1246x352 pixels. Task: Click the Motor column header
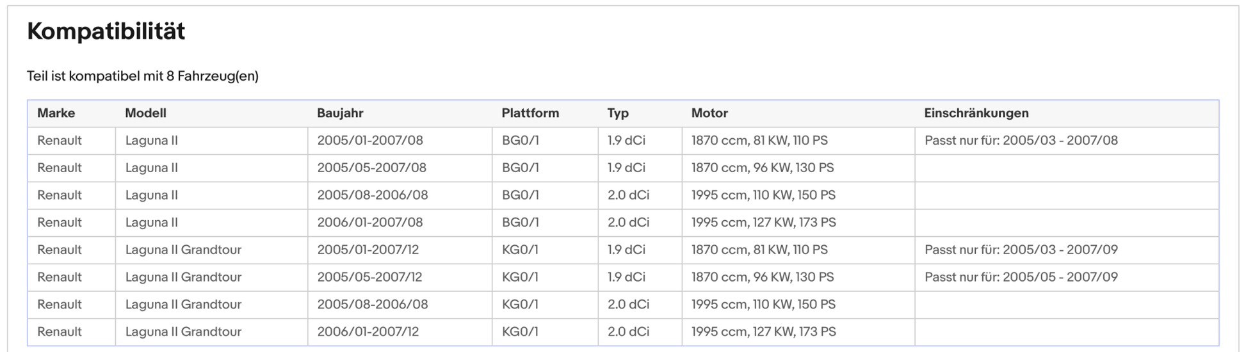point(709,113)
